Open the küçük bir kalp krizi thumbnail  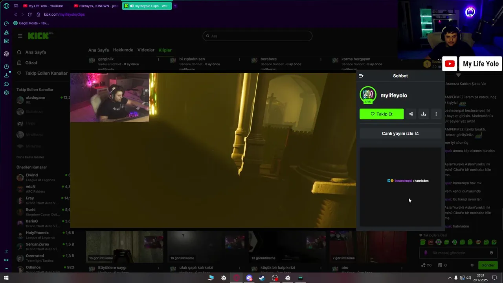pos(287,246)
